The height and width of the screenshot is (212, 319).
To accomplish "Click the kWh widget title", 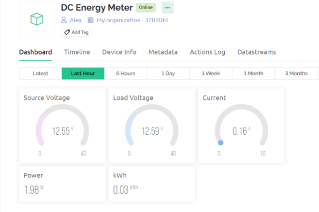I will (120, 175).
